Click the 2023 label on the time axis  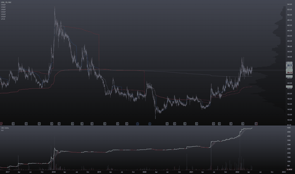coord(284,172)
